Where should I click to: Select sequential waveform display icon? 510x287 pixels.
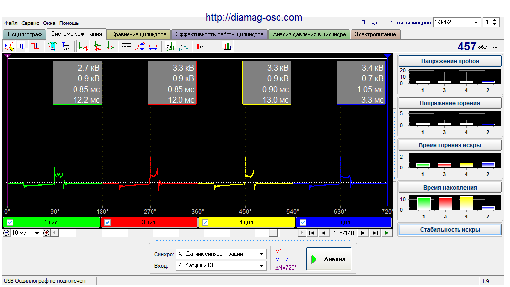point(82,47)
